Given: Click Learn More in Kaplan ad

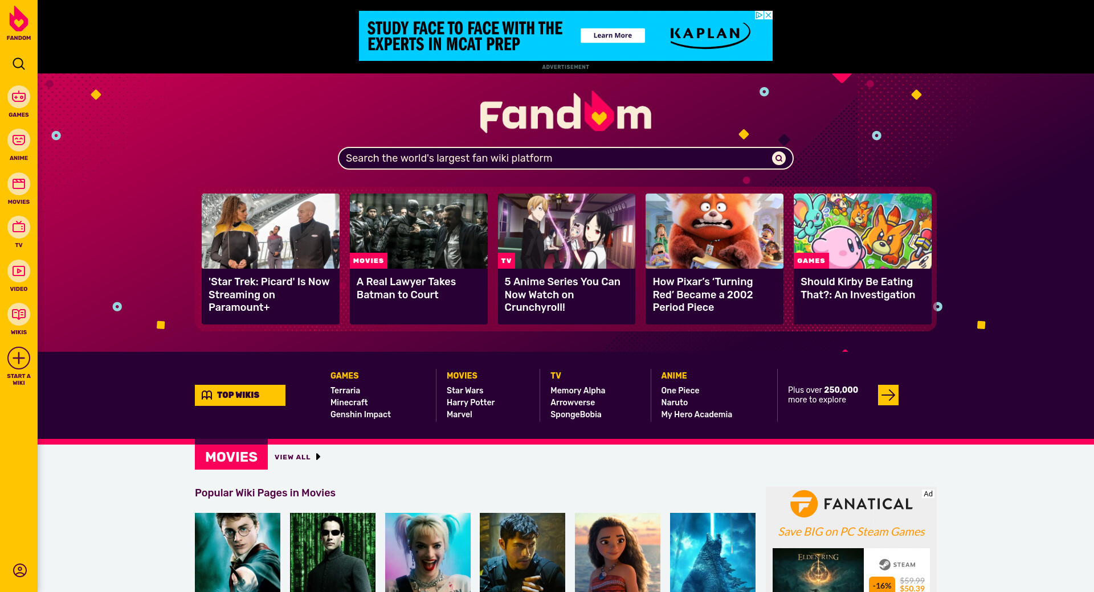Looking at the screenshot, I should 613,35.
